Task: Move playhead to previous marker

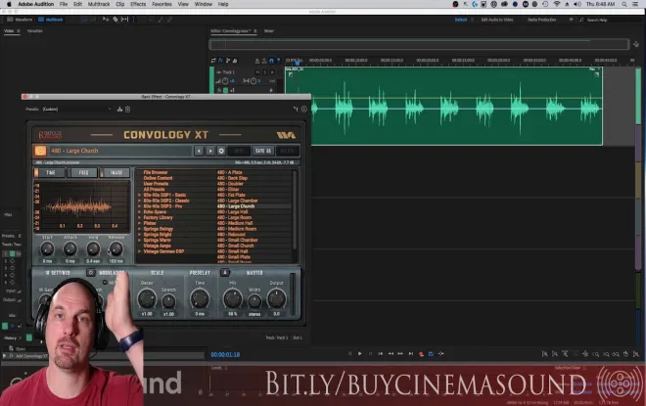Action: click(381, 354)
